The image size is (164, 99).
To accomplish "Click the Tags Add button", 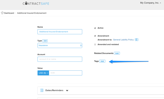I will [x=102, y=61].
